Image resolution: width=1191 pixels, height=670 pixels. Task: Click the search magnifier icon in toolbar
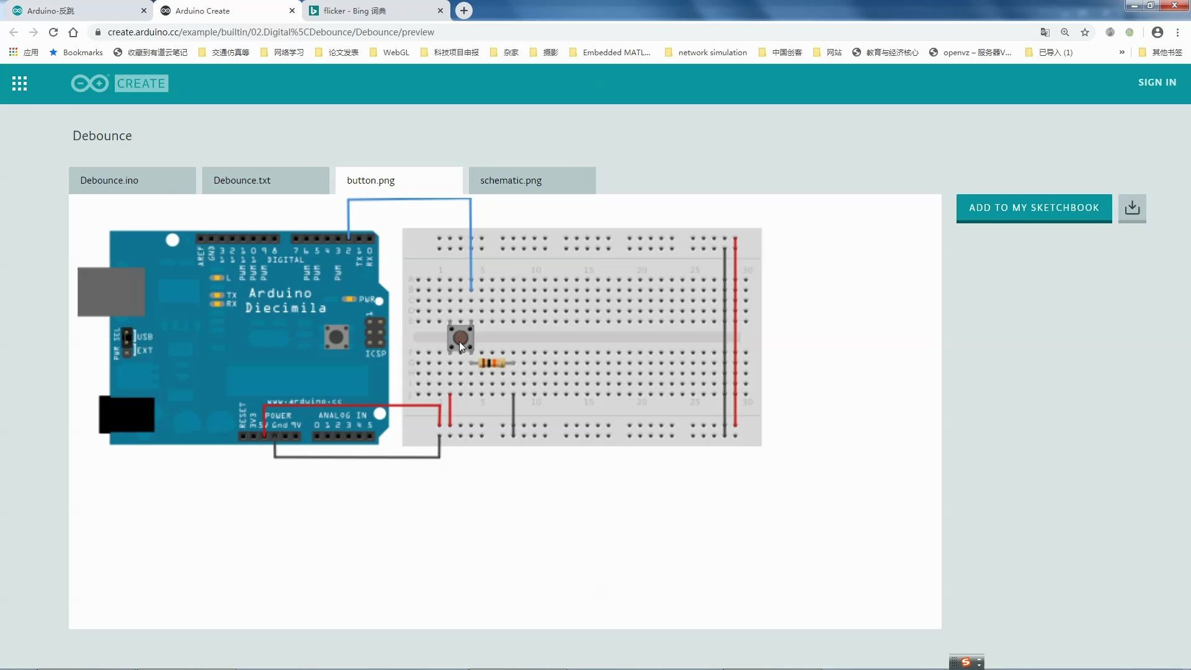1065,32
